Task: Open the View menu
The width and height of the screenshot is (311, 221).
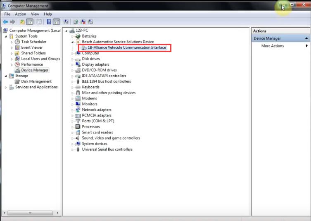Action: tap(35, 14)
